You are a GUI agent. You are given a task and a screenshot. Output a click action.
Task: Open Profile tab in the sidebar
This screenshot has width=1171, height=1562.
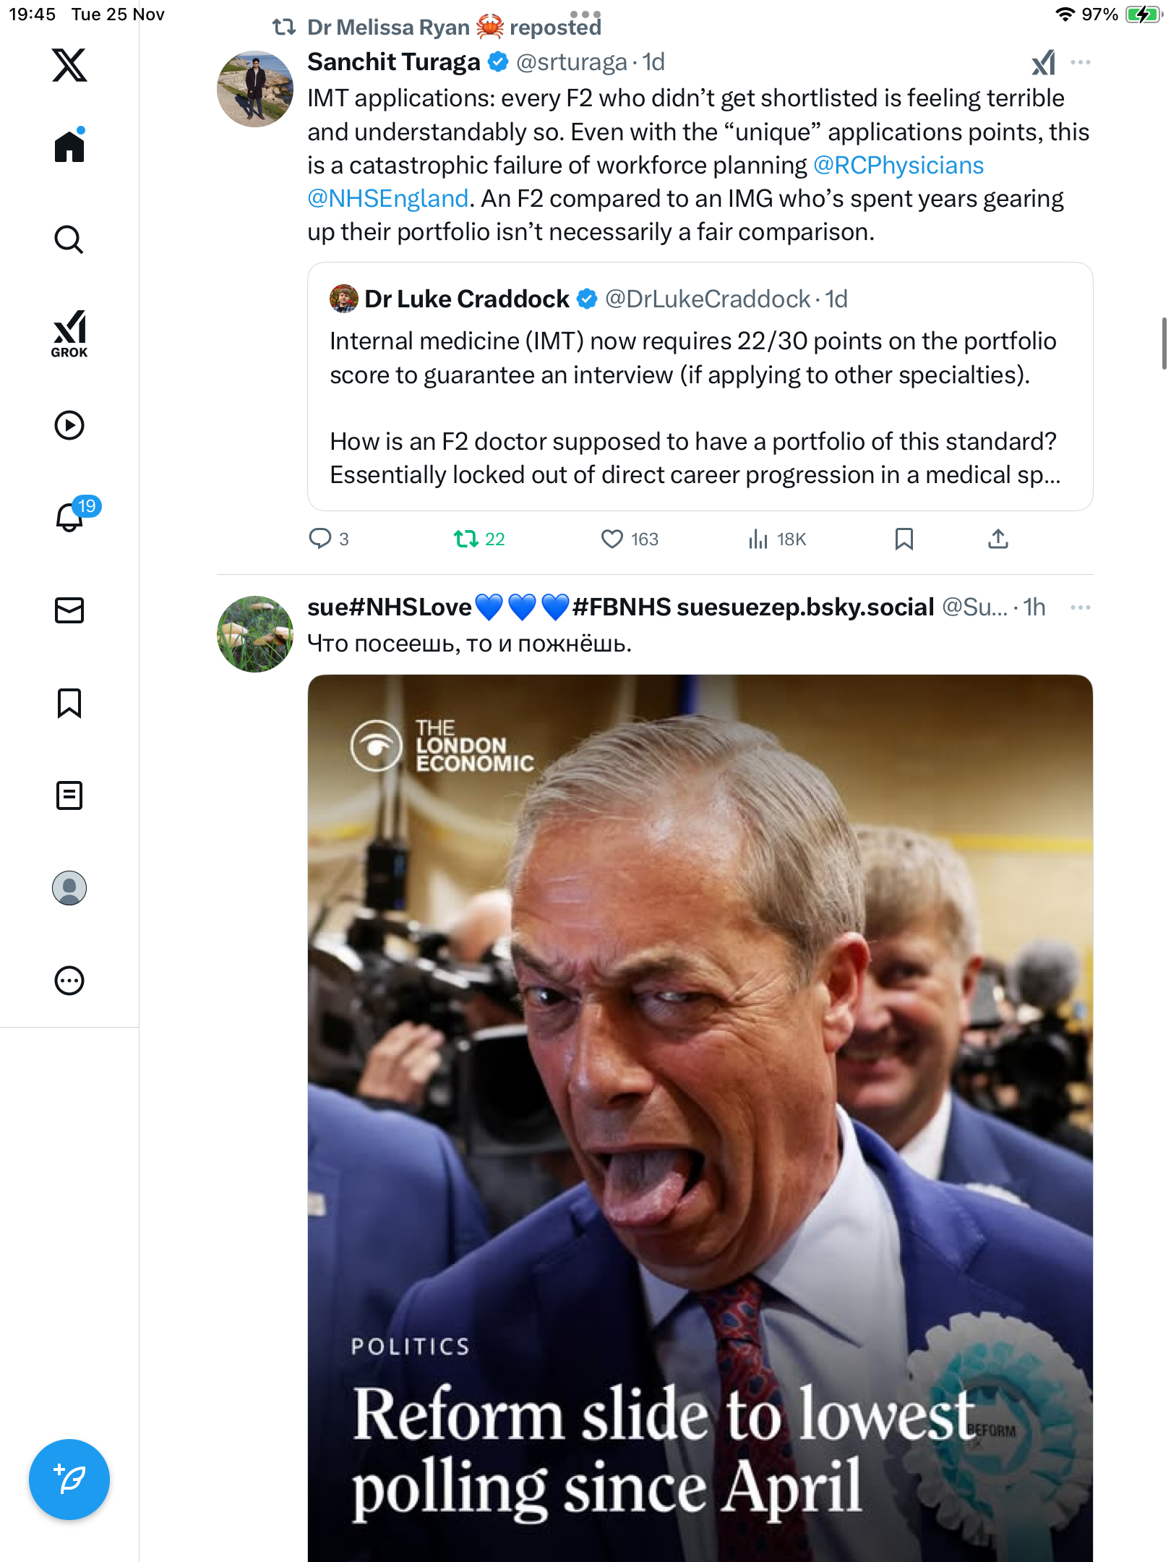coord(69,888)
